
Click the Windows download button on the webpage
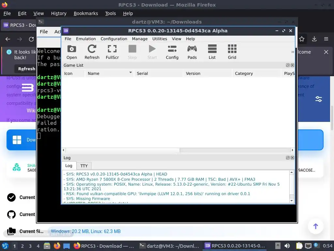tap(21, 140)
